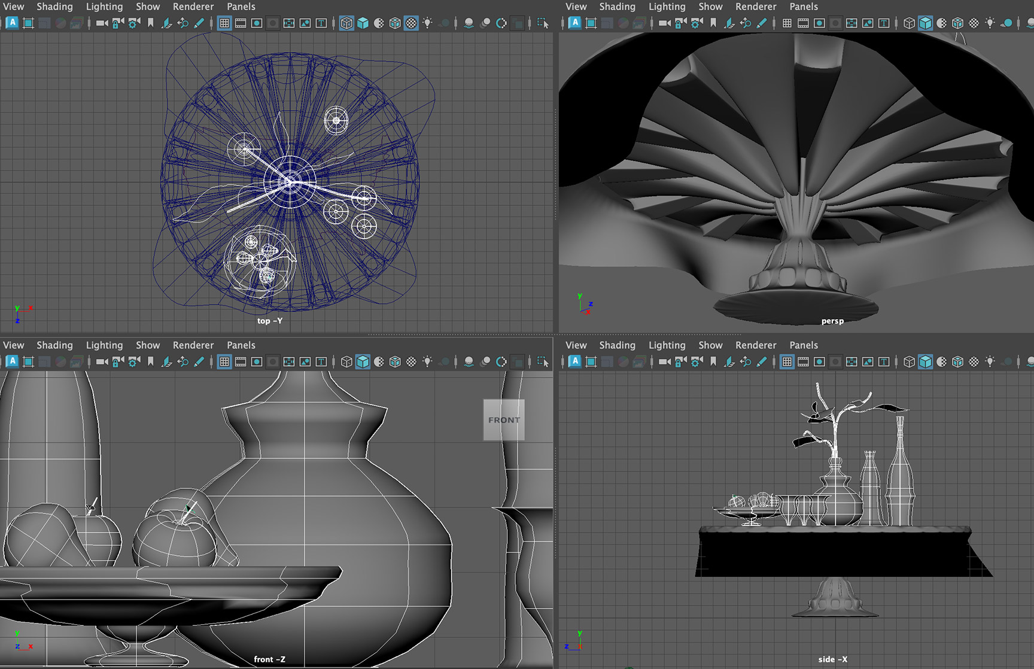This screenshot has height=669, width=1034.
Task: Enable textured display in the front viewport
Action: [x=395, y=361]
